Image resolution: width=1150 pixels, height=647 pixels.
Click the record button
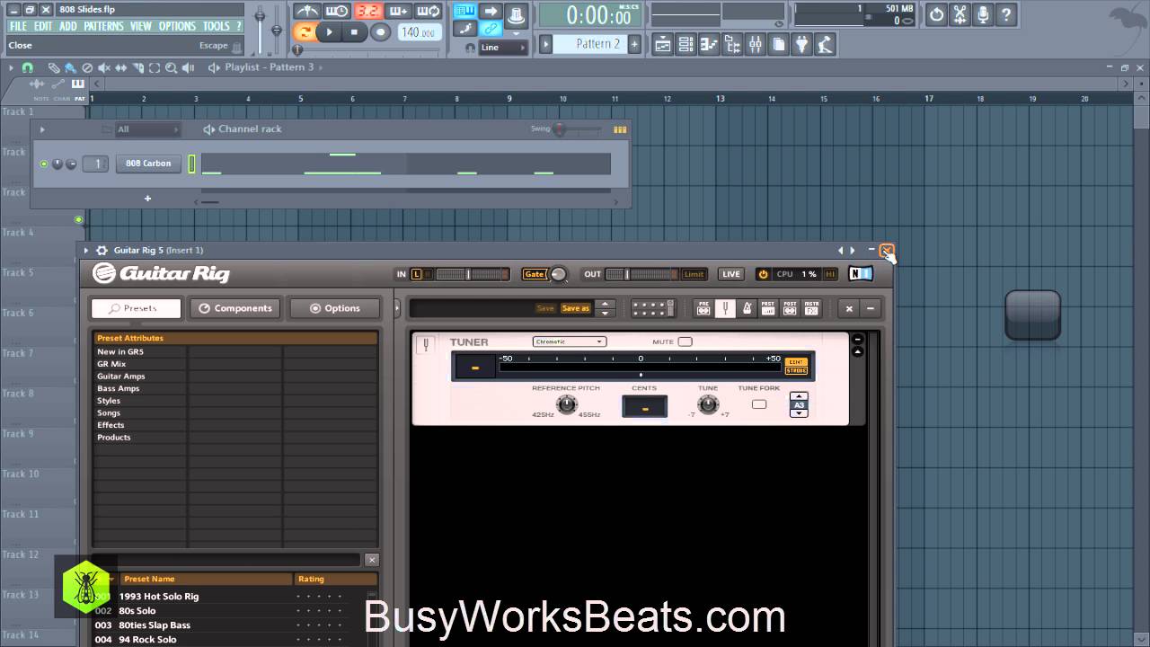coord(380,32)
